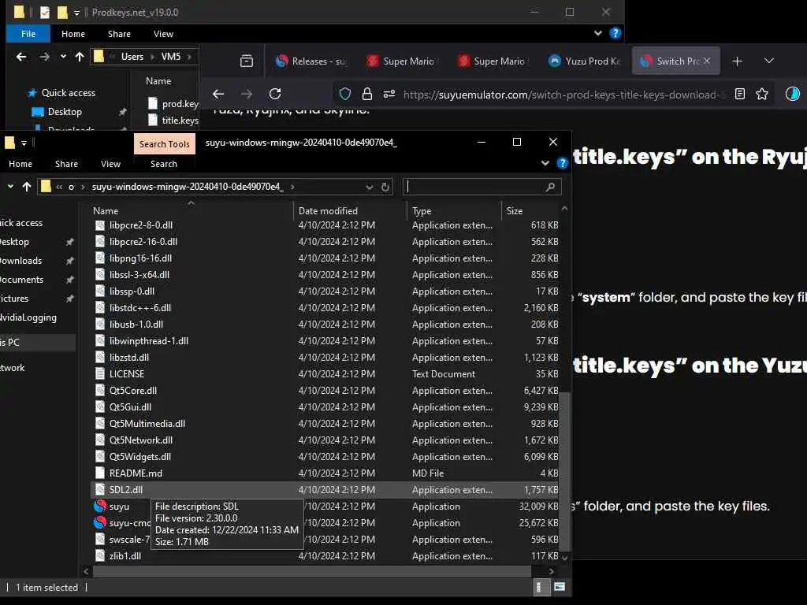Sort files by Date modified column
Viewport: 807px width, 605px height.
328,211
